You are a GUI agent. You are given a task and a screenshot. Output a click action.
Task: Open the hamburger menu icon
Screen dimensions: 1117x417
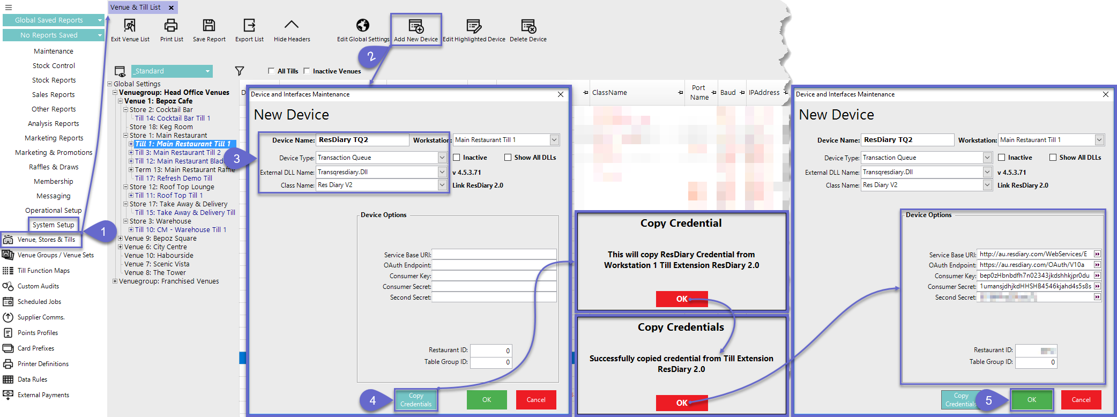coord(9,8)
